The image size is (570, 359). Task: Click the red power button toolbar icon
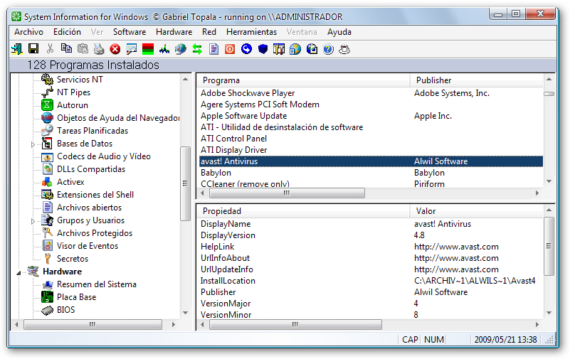230,49
